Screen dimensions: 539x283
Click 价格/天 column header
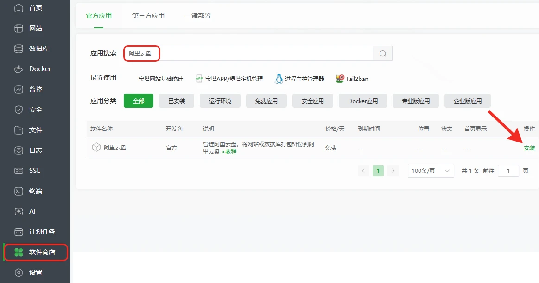(x=335, y=129)
